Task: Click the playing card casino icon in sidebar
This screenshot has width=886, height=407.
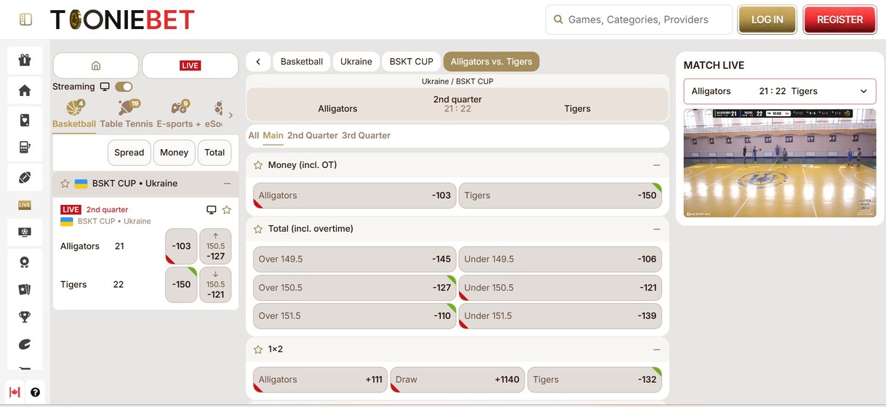Action: (x=25, y=121)
